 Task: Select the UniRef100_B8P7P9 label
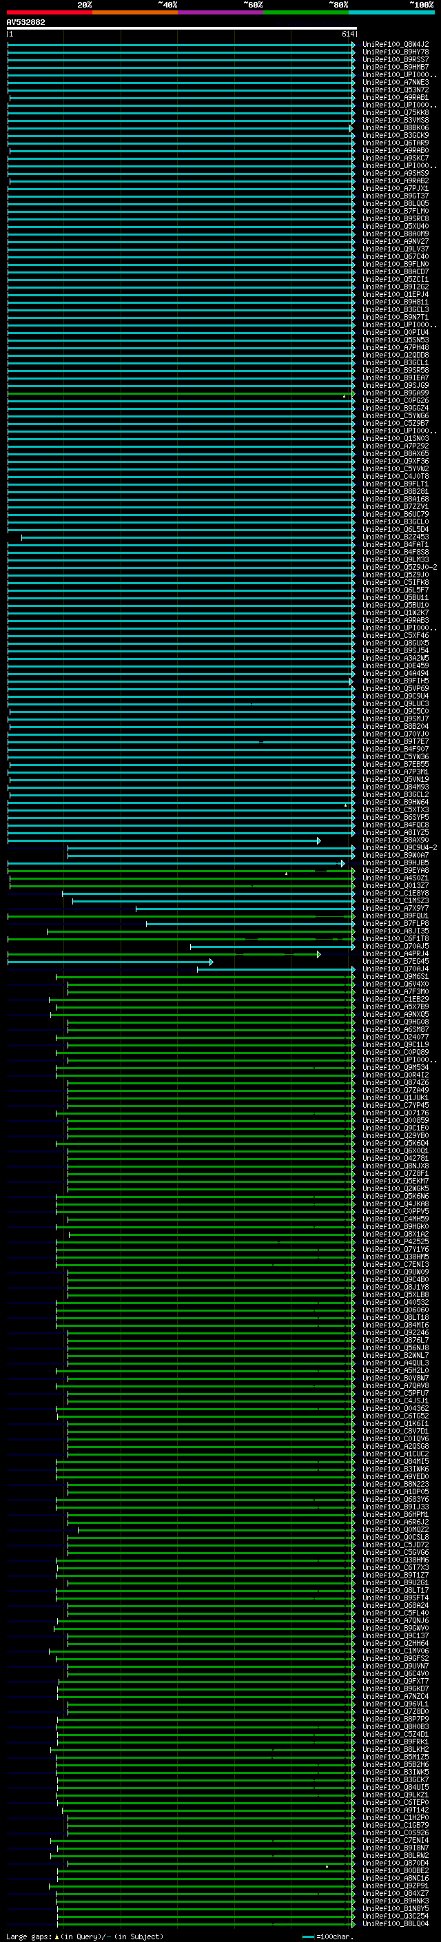[396, 1719]
